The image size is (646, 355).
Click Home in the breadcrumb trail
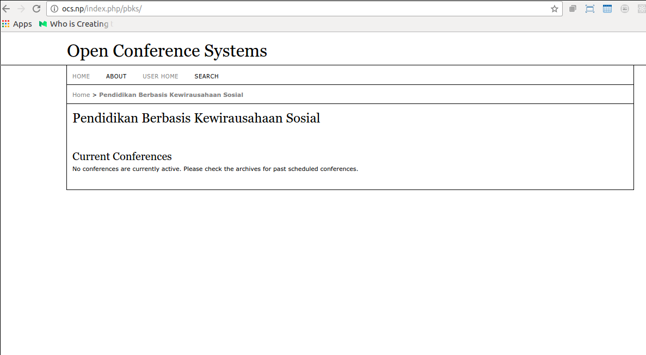(x=81, y=94)
